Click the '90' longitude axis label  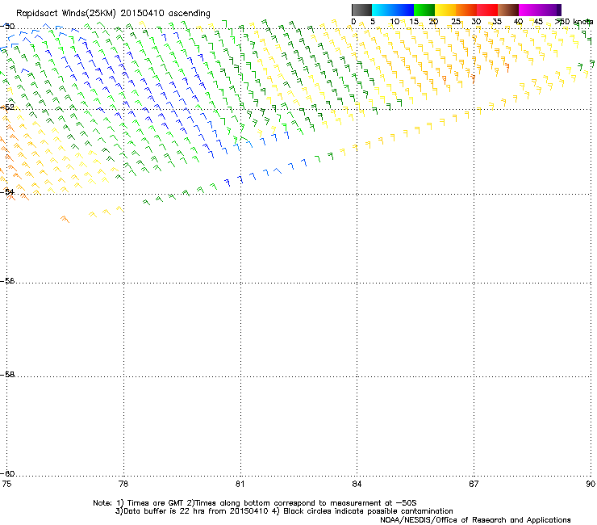591,484
